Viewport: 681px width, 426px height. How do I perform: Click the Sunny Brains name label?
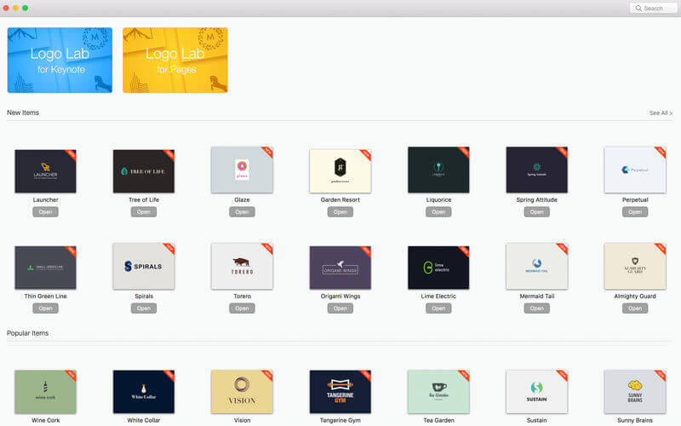635,420
